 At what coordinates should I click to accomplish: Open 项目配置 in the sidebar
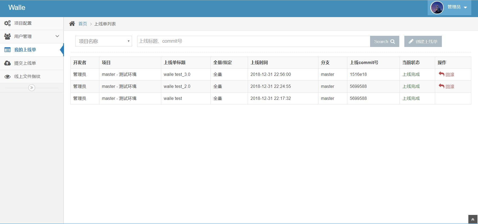pyautogui.click(x=32, y=23)
